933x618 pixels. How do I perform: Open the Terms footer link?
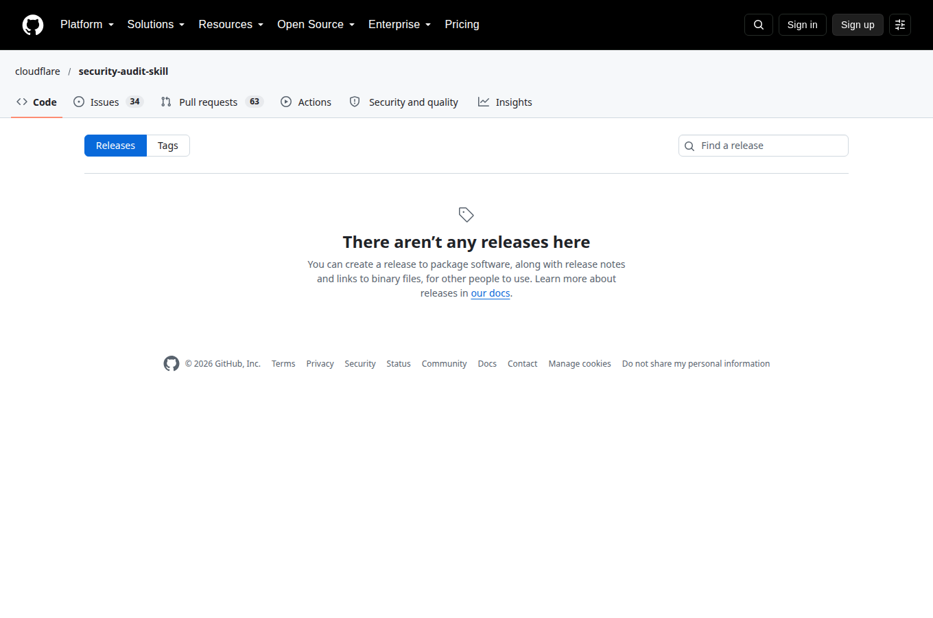pos(283,364)
